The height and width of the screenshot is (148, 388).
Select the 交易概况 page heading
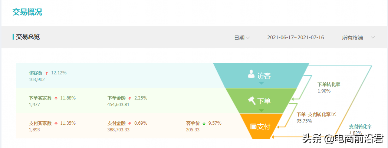(27, 12)
